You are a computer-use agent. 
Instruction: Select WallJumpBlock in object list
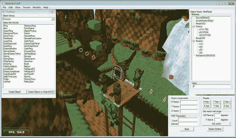coord(10,66)
